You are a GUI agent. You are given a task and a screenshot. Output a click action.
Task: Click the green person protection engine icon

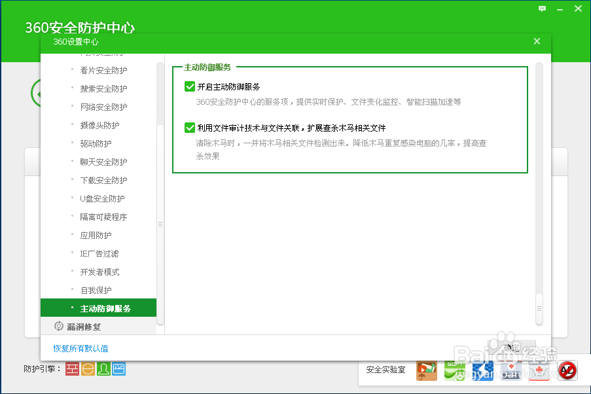103,368
